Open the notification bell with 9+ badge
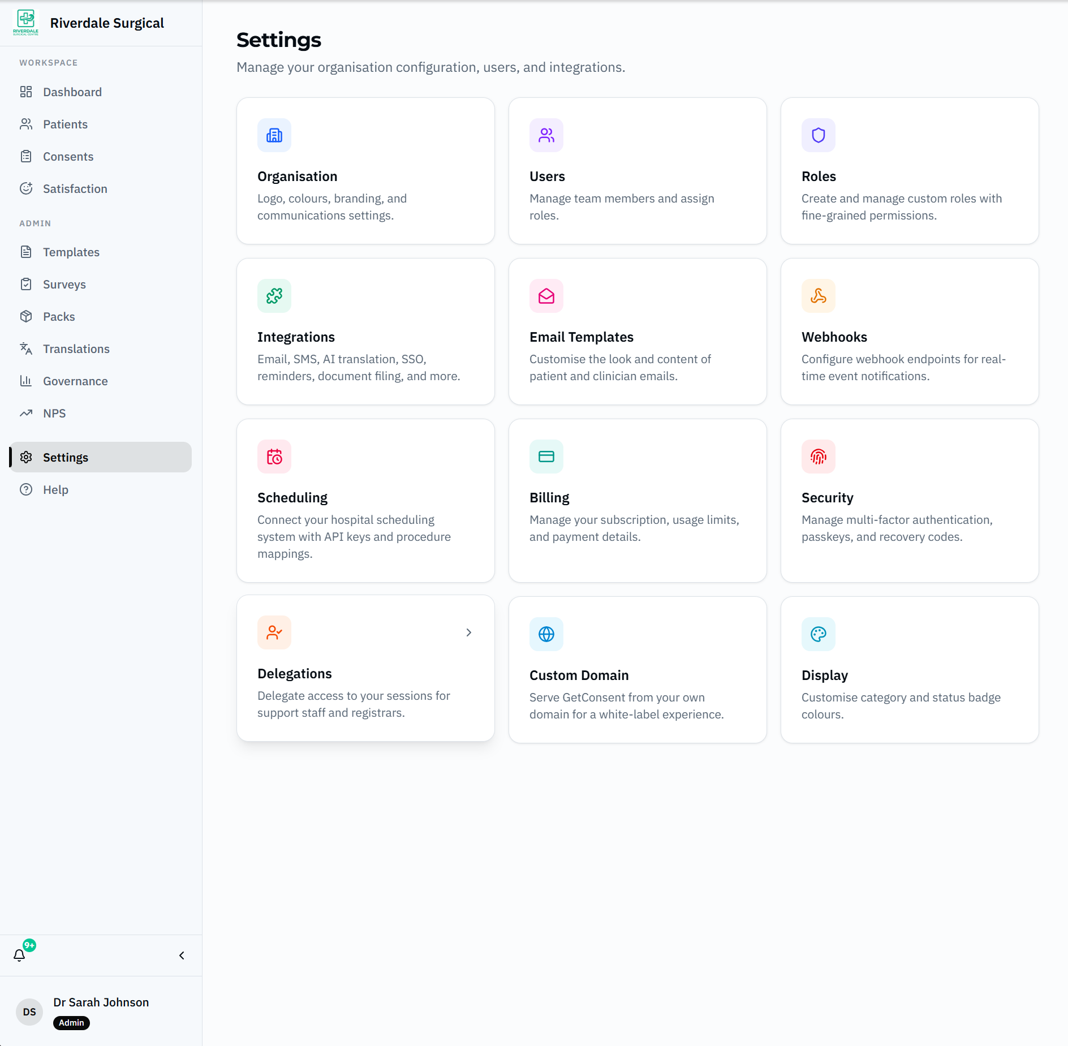This screenshot has width=1068, height=1046. point(20,955)
